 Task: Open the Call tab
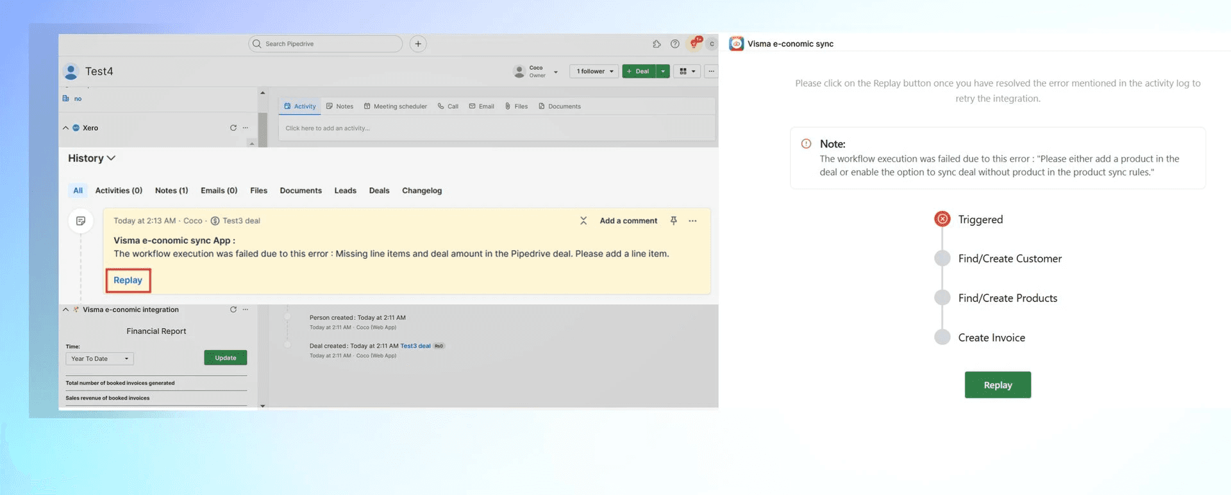(x=448, y=106)
